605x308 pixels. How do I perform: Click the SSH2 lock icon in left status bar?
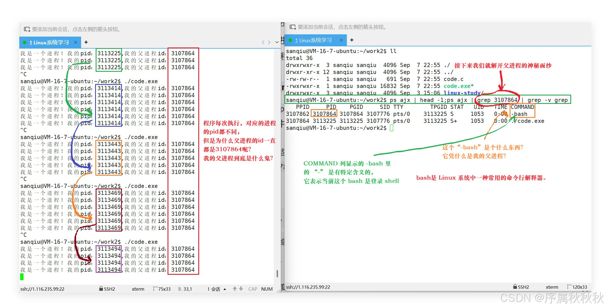tap(101, 289)
